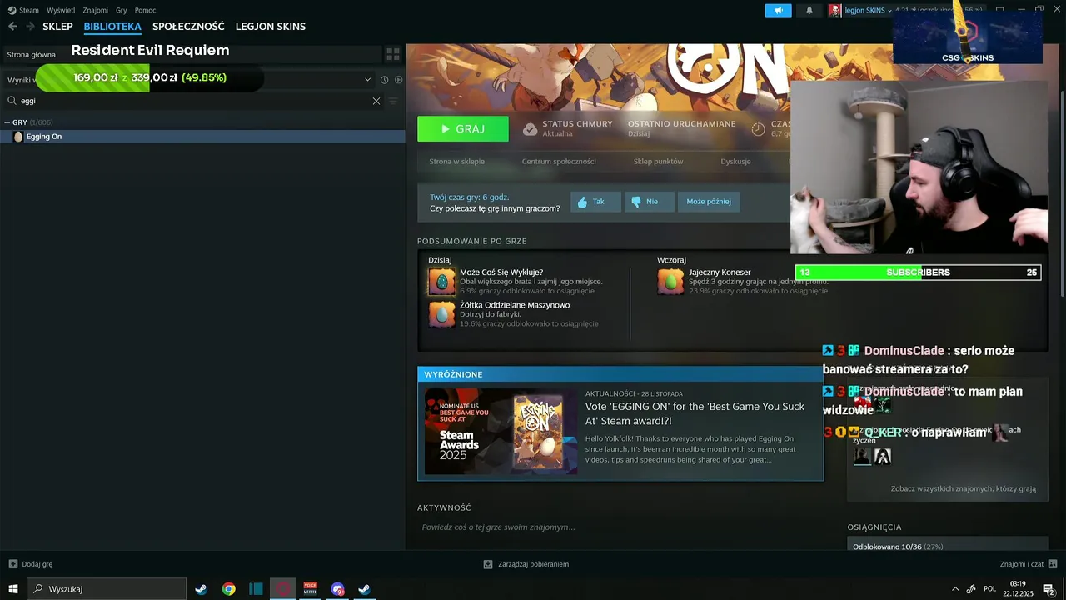
Task: Open the Steam Awards news thumbnail
Action: pos(501,432)
